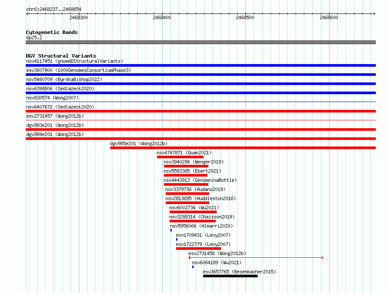Click the red bar under nsv3288314
388x293 pixels.
click(x=193, y=221)
